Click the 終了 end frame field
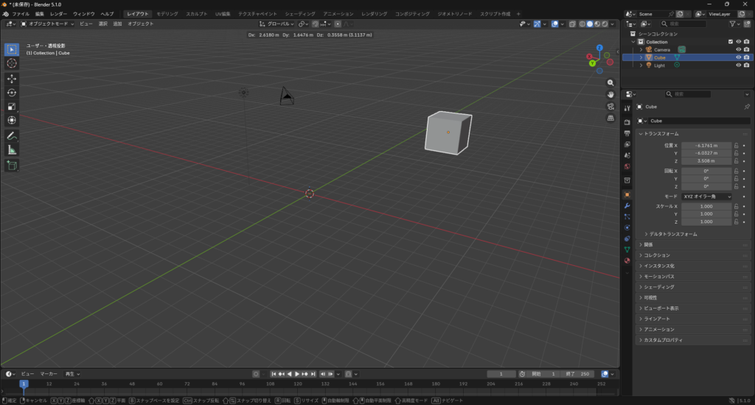Image resolution: width=755 pixels, height=405 pixels. 577,374
